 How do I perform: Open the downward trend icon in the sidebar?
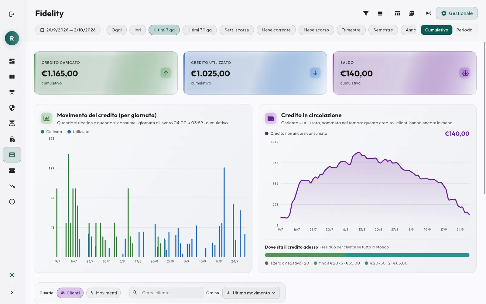coord(12,186)
